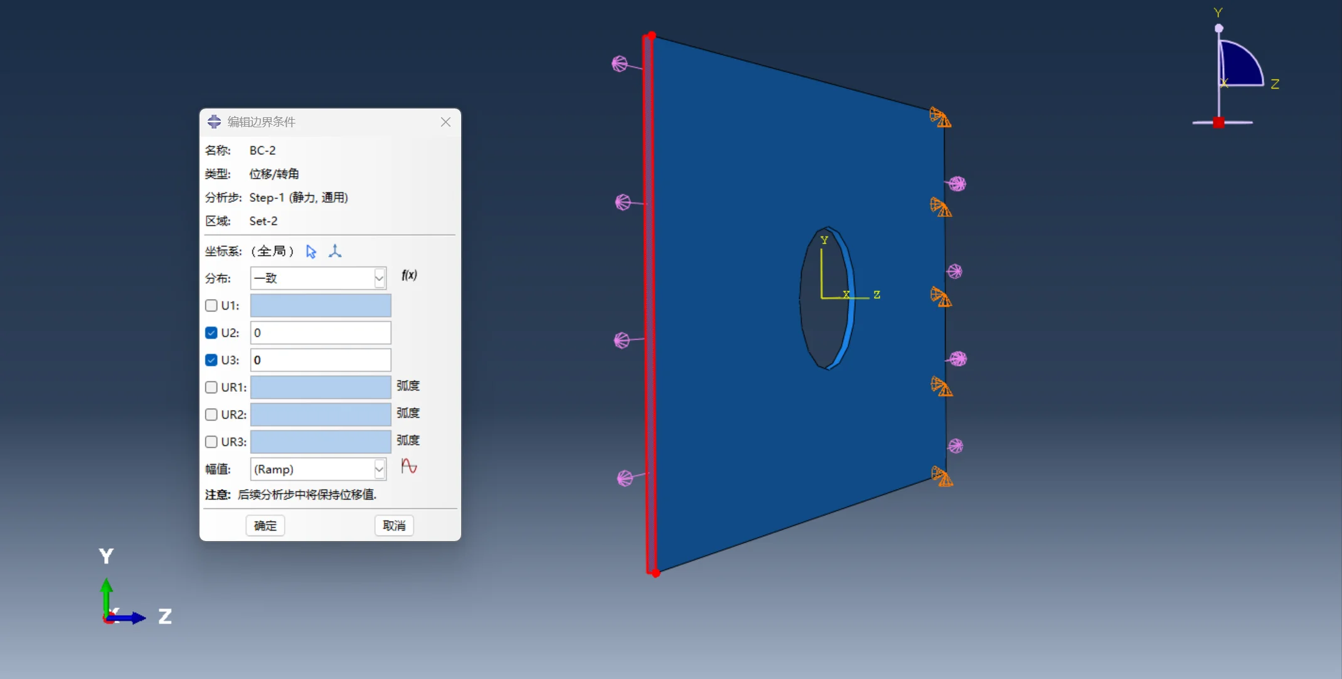This screenshot has height=679, width=1342.
Task: Uncheck the U2 displacement checkbox
Action: click(x=211, y=333)
